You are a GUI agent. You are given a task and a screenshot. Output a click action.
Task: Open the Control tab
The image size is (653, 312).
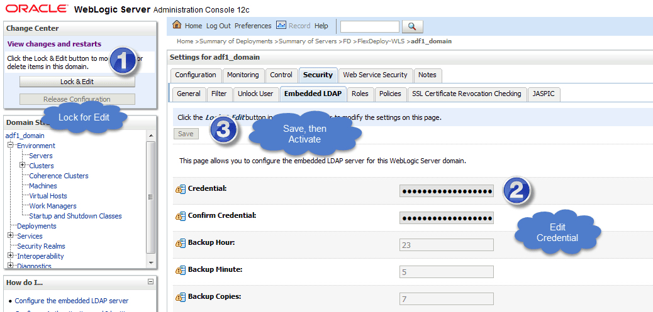click(x=281, y=75)
